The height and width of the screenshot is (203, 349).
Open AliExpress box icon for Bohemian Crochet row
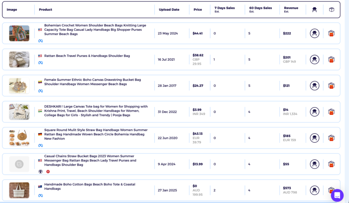coord(331,33)
